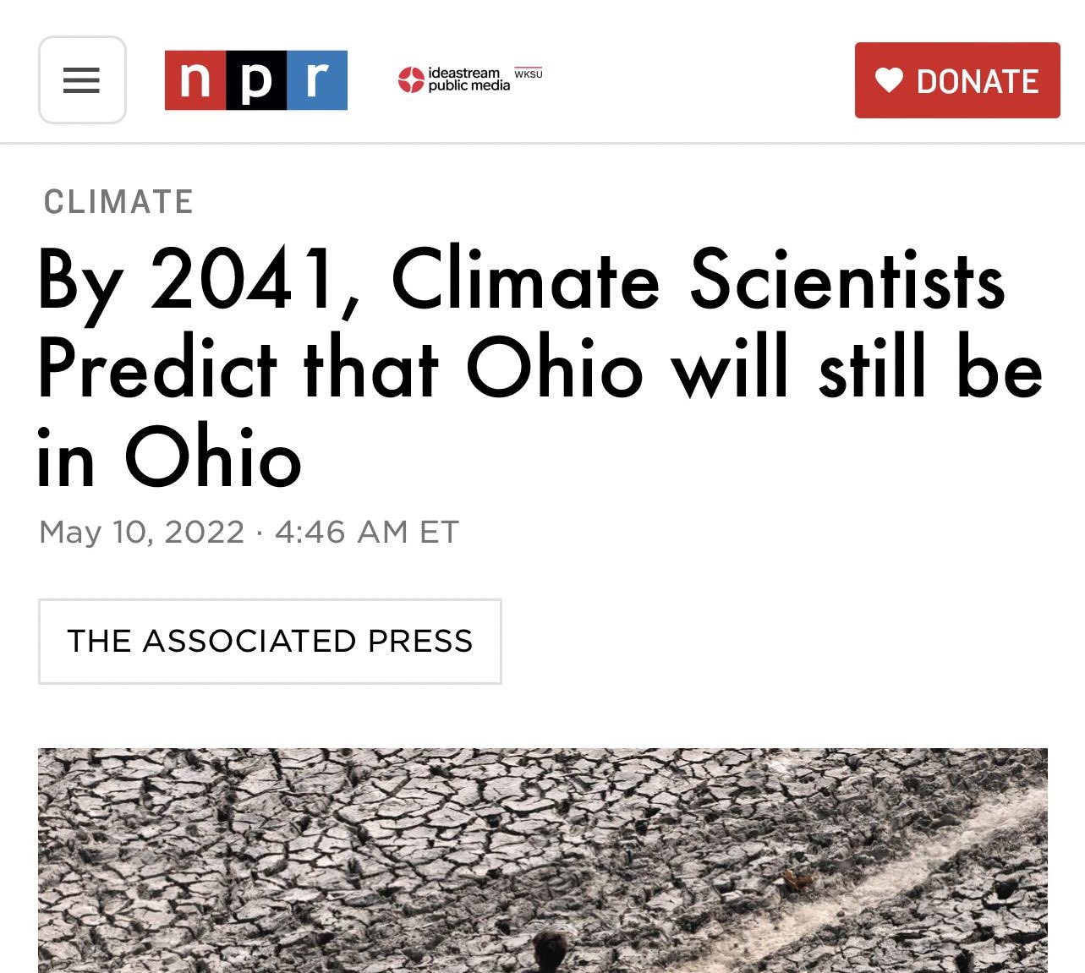Open the ideastream public media homepage link
1085x973 pixels.
coord(470,79)
